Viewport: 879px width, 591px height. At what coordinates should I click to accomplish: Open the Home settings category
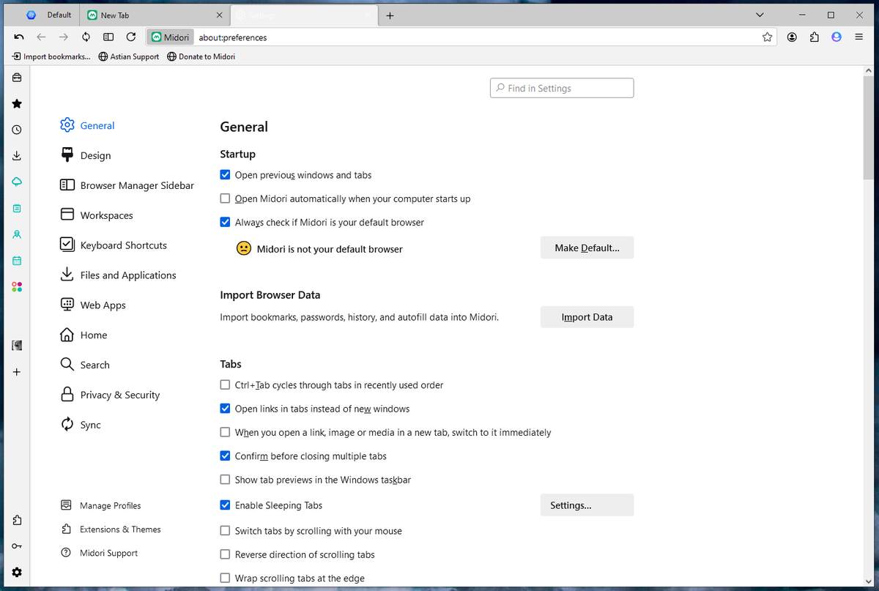tap(84, 335)
